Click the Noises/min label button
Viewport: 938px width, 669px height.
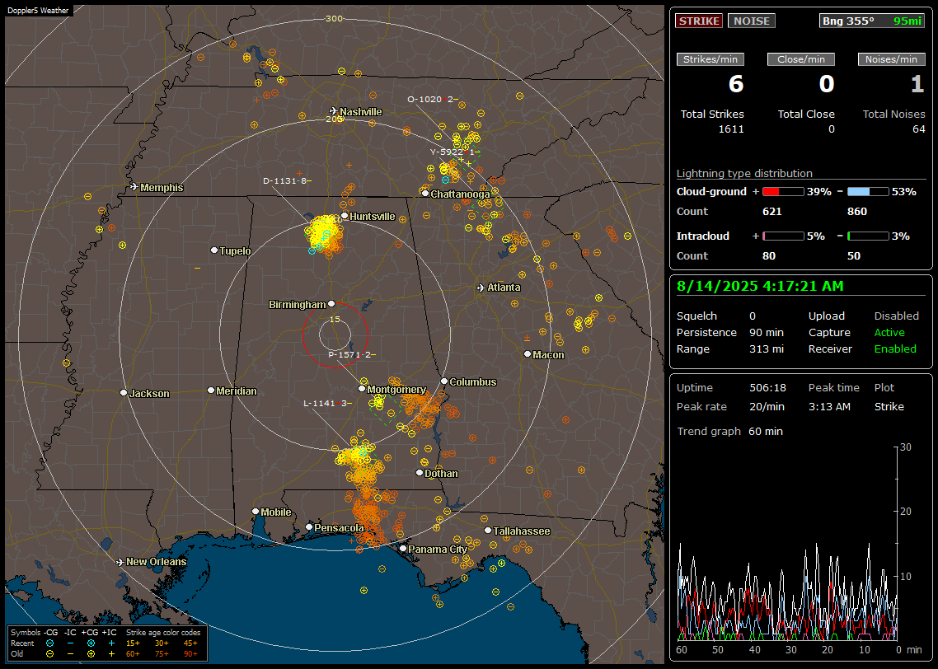point(891,59)
